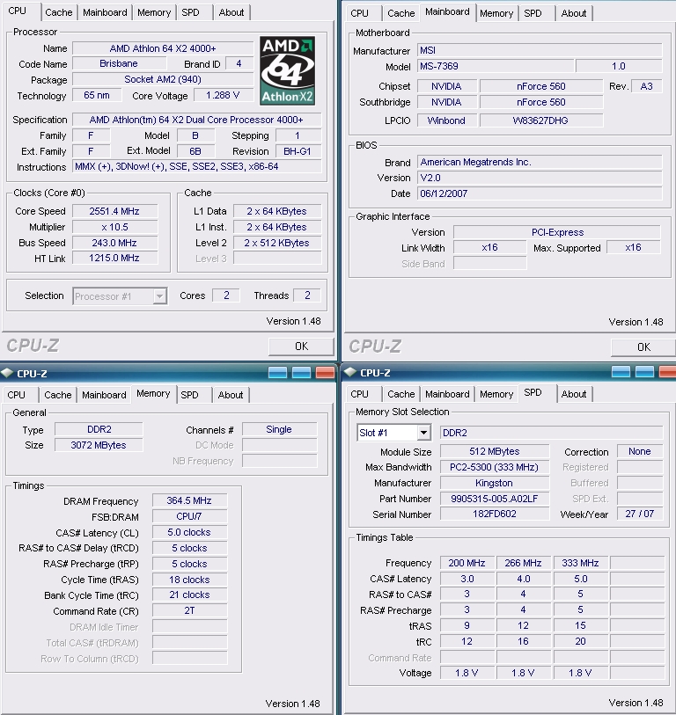Click the Module Size value 512 MBytes

click(495, 451)
